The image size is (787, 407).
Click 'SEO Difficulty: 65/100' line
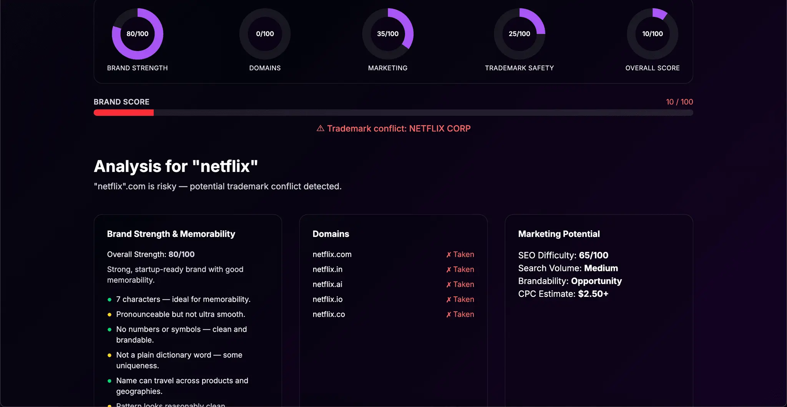[x=563, y=255]
